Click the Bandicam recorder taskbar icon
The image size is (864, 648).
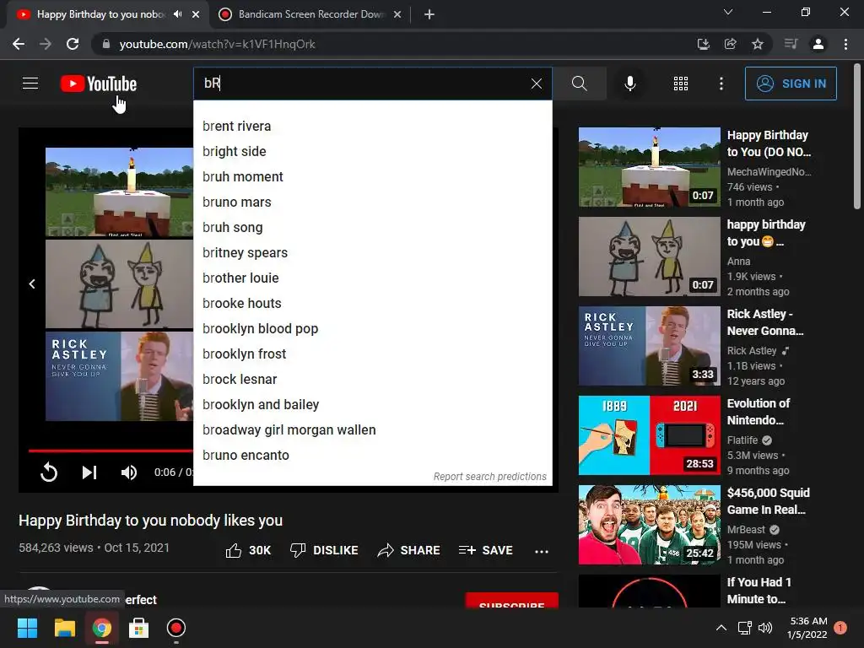tap(175, 628)
